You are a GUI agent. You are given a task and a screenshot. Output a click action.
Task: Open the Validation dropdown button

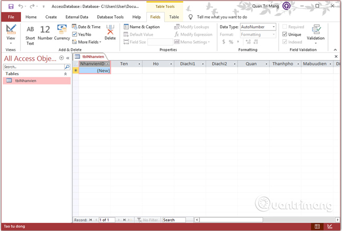pos(316,35)
